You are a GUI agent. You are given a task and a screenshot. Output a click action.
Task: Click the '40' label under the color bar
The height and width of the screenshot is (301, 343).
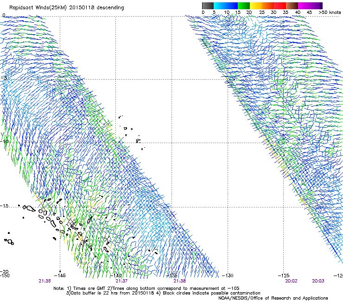pyautogui.click(x=298, y=13)
